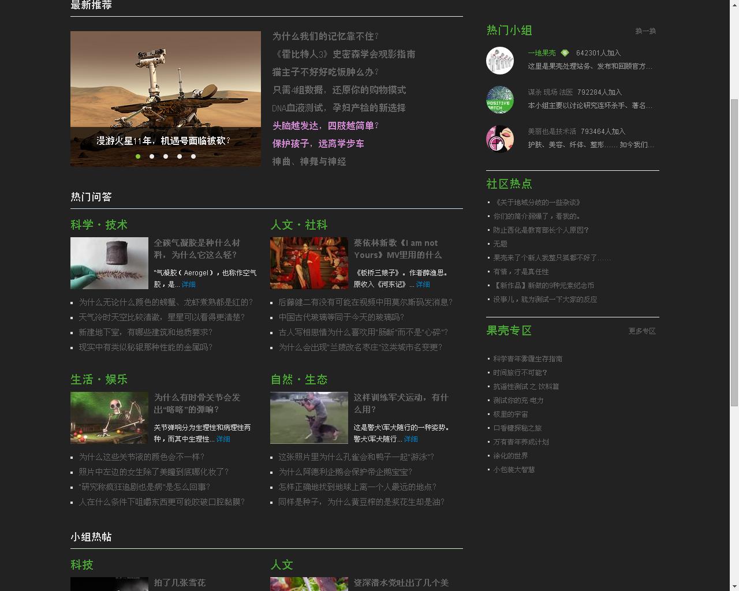Screen dimensions: 739x591
Task: Open the 生活·娱乐 Q&A category
Action: (99, 380)
